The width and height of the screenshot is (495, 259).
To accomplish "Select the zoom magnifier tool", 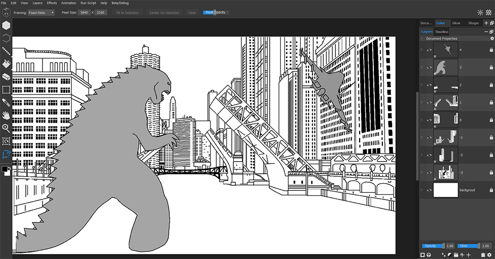I will pos(6,128).
